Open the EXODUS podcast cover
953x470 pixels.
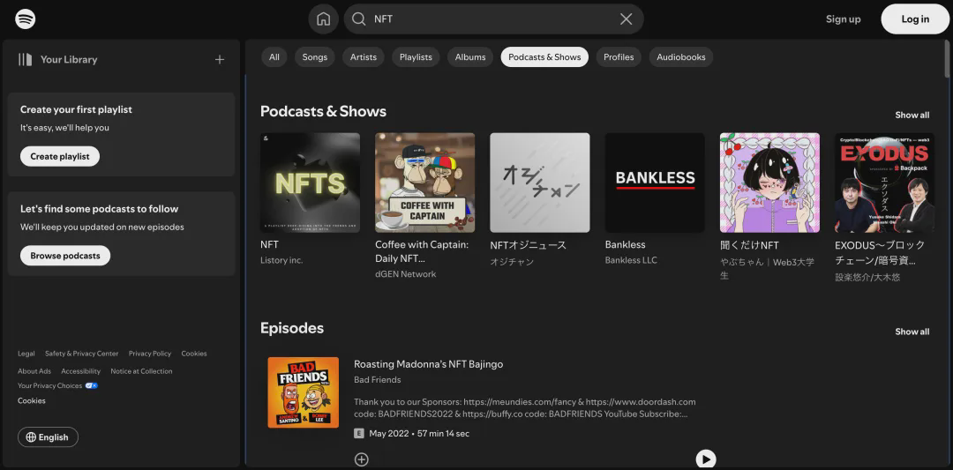(884, 183)
